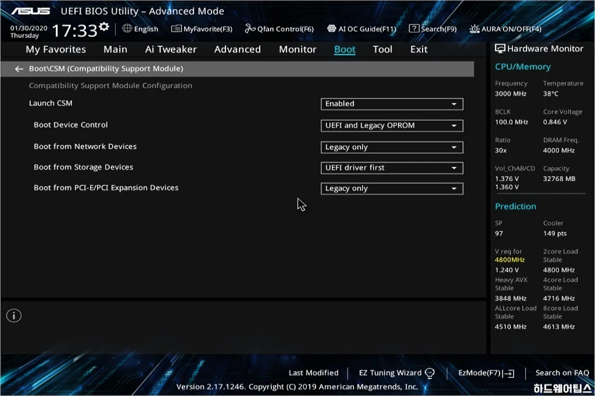This screenshot has width=595, height=396.
Task: Click the 4000 MHz DRAM frequency value
Action: tap(558, 150)
